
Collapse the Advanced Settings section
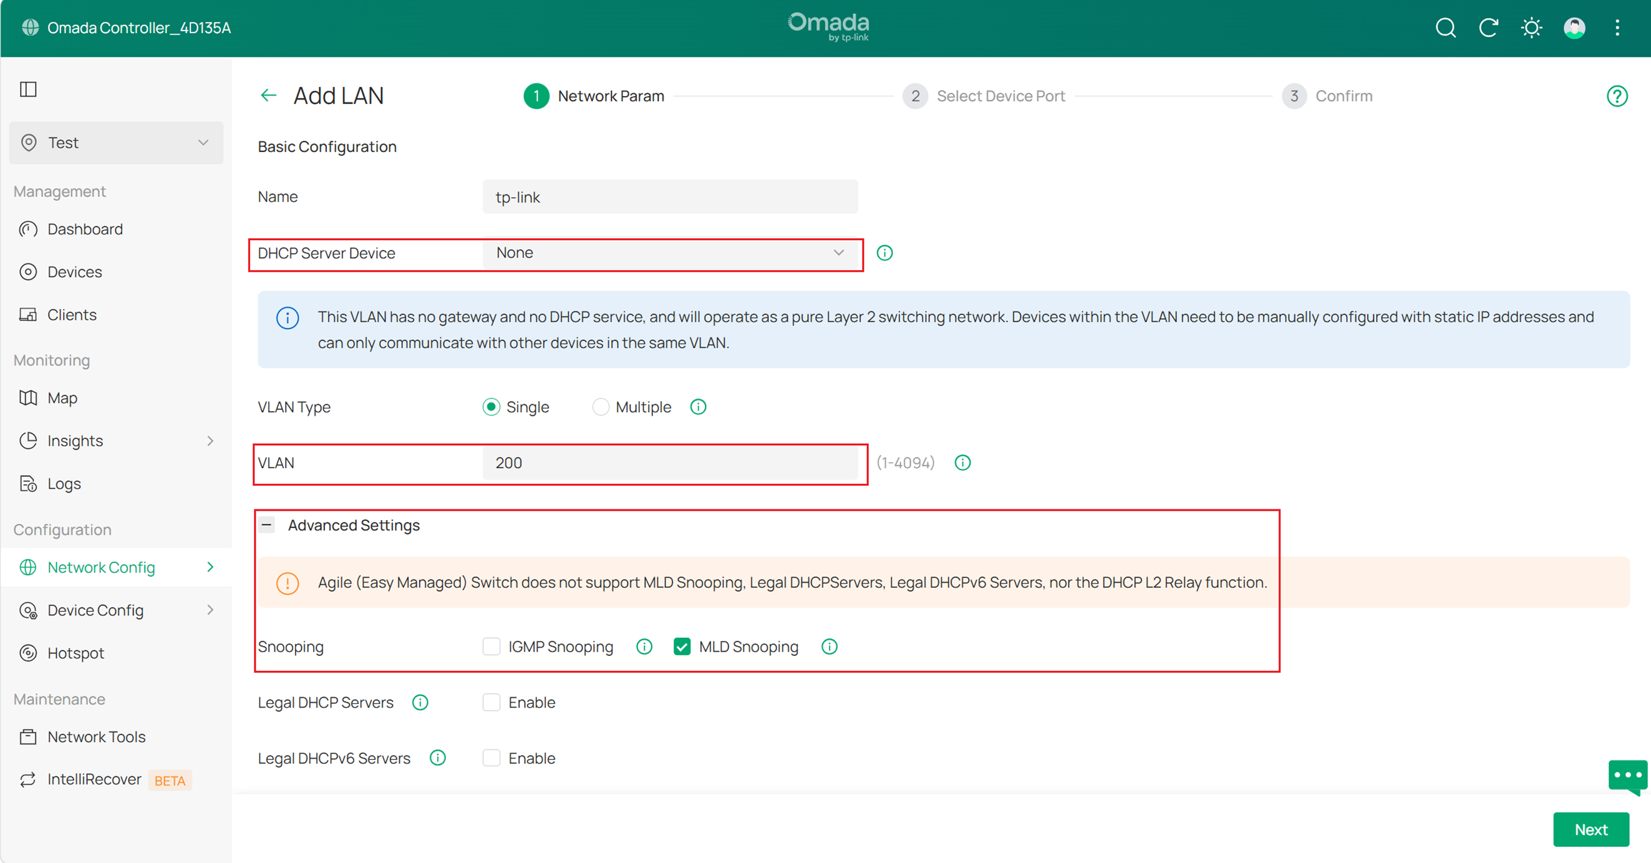coord(266,524)
